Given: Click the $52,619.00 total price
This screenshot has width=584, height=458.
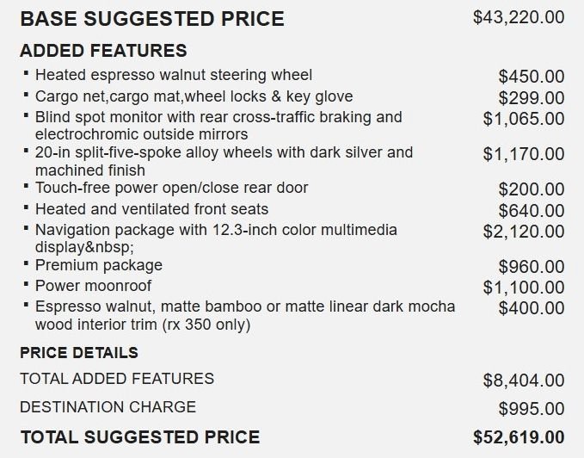Looking at the screenshot, I should tap(519, 437).
